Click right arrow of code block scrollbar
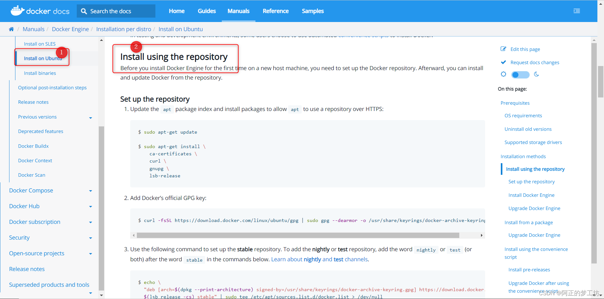Image resolution: width=604 pixels, height=299 pixels. [482, 235]
